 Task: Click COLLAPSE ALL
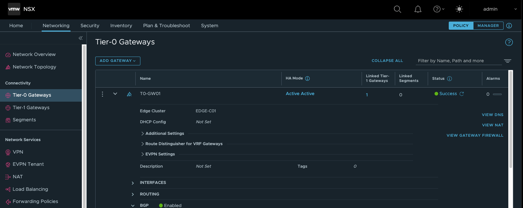coord(387,61)
